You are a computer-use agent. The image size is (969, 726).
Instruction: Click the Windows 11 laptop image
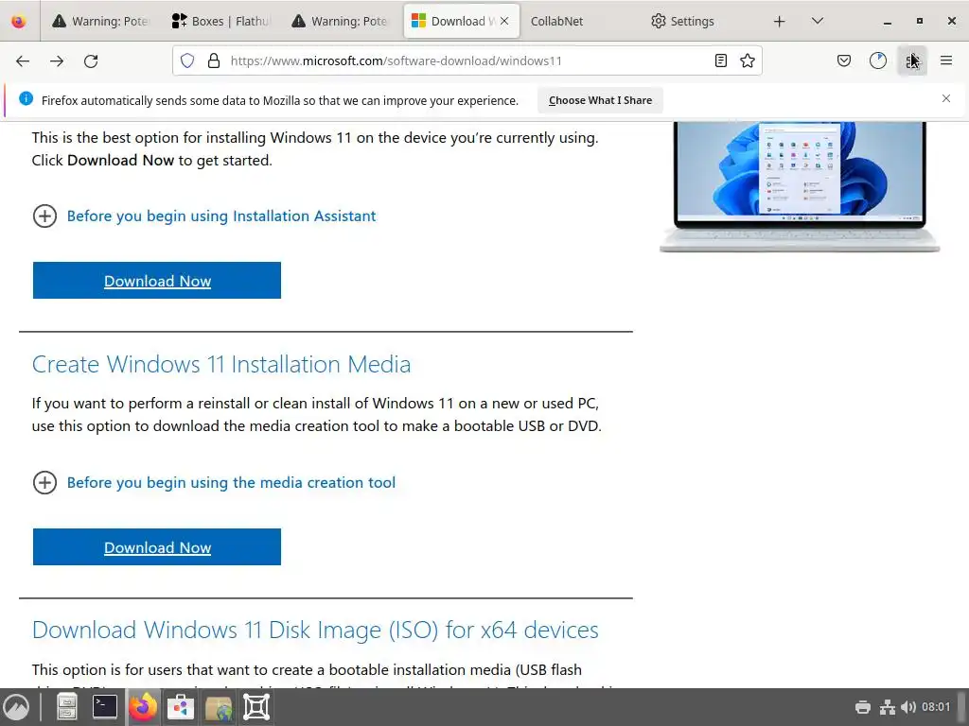pos(800,187)
